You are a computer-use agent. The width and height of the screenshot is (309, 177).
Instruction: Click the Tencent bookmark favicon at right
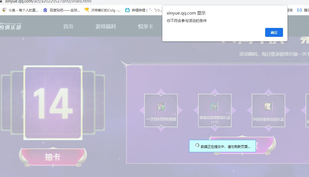299,10
